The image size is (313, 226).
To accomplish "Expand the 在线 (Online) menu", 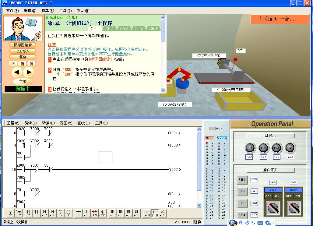I will (x=83, y=123).
